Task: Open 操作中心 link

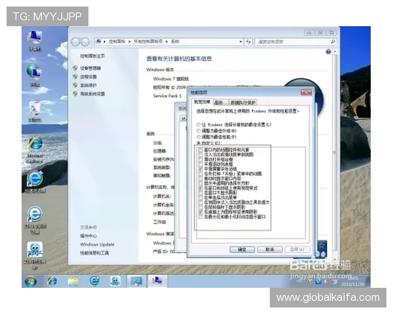Action: 88,236
